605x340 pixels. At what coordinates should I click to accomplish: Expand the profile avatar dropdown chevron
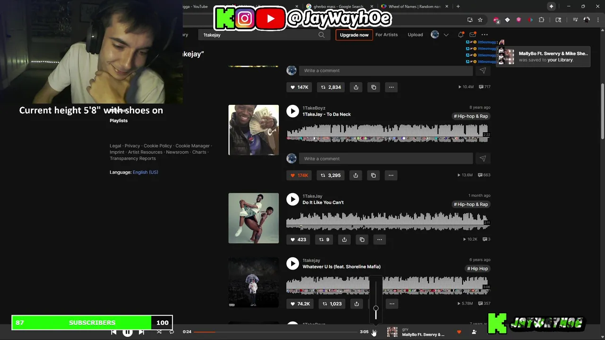446,34
